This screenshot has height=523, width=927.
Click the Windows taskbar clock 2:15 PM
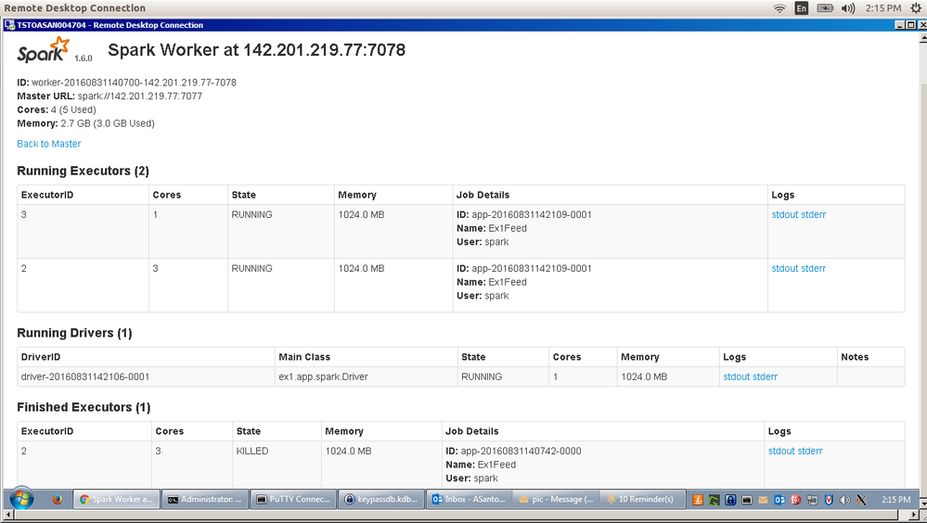(x=895, y=500)
